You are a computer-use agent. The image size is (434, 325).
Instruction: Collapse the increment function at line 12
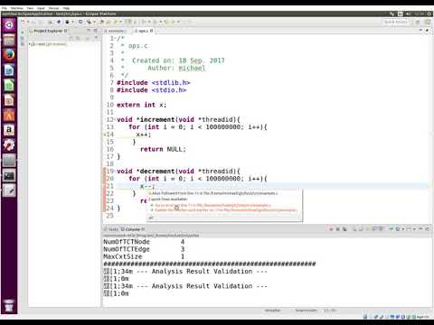(116, 119)
